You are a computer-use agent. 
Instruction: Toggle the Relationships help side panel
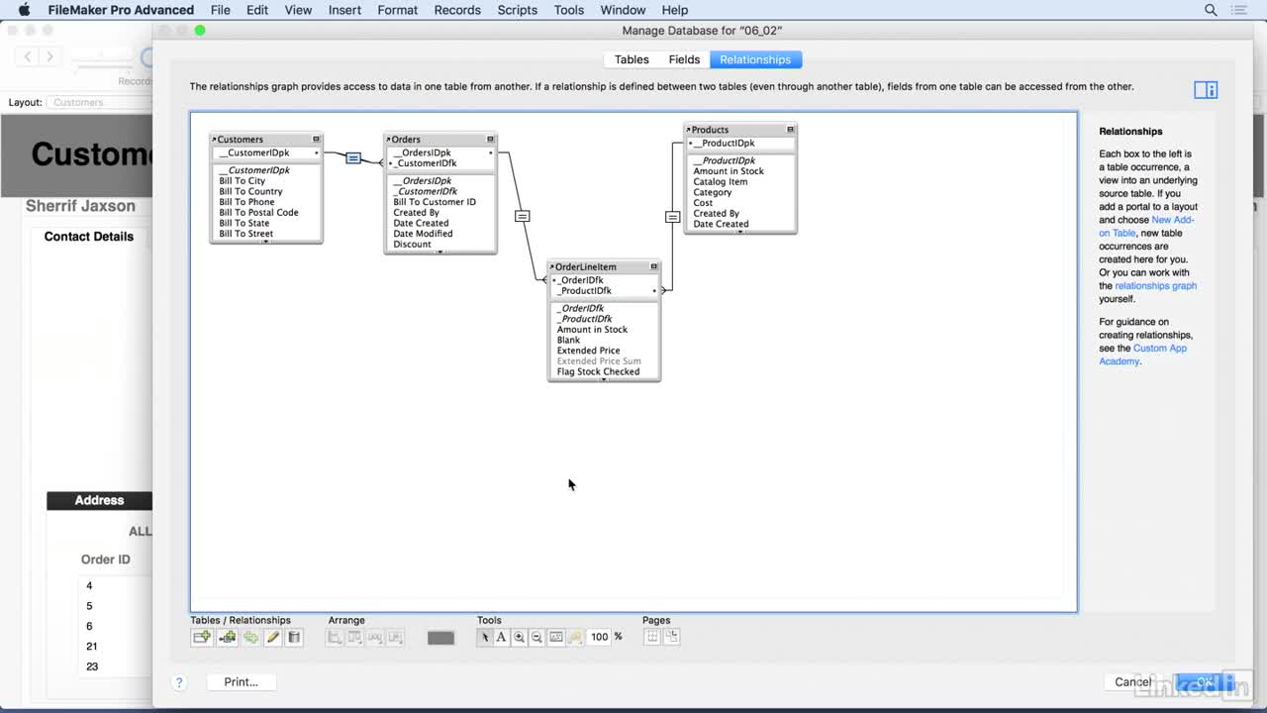1206,90
